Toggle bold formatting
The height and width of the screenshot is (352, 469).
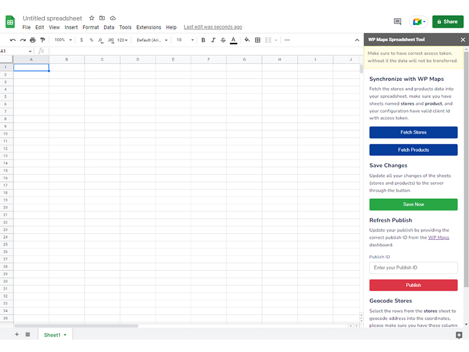[203, 40]
